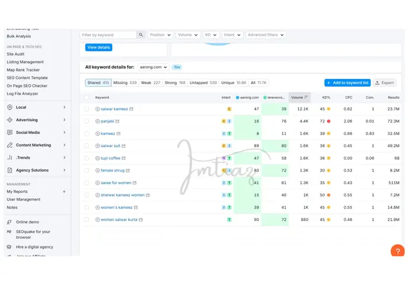Screen dimensions: 408x288
Task: Select the Shared 415 tab
Action: (x=98, y=83)
